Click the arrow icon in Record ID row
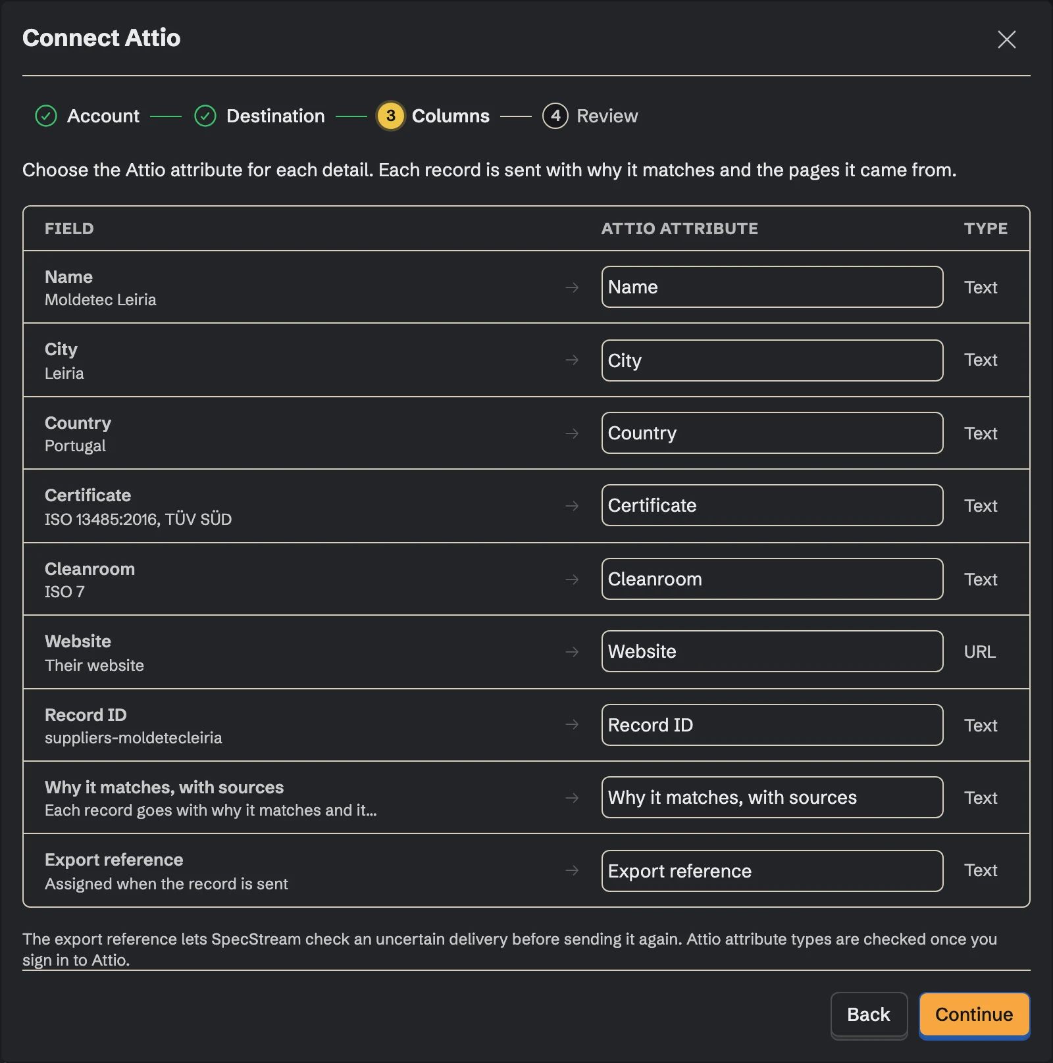The height and width of the screenshot is (1063, 1053). point(572,724)
